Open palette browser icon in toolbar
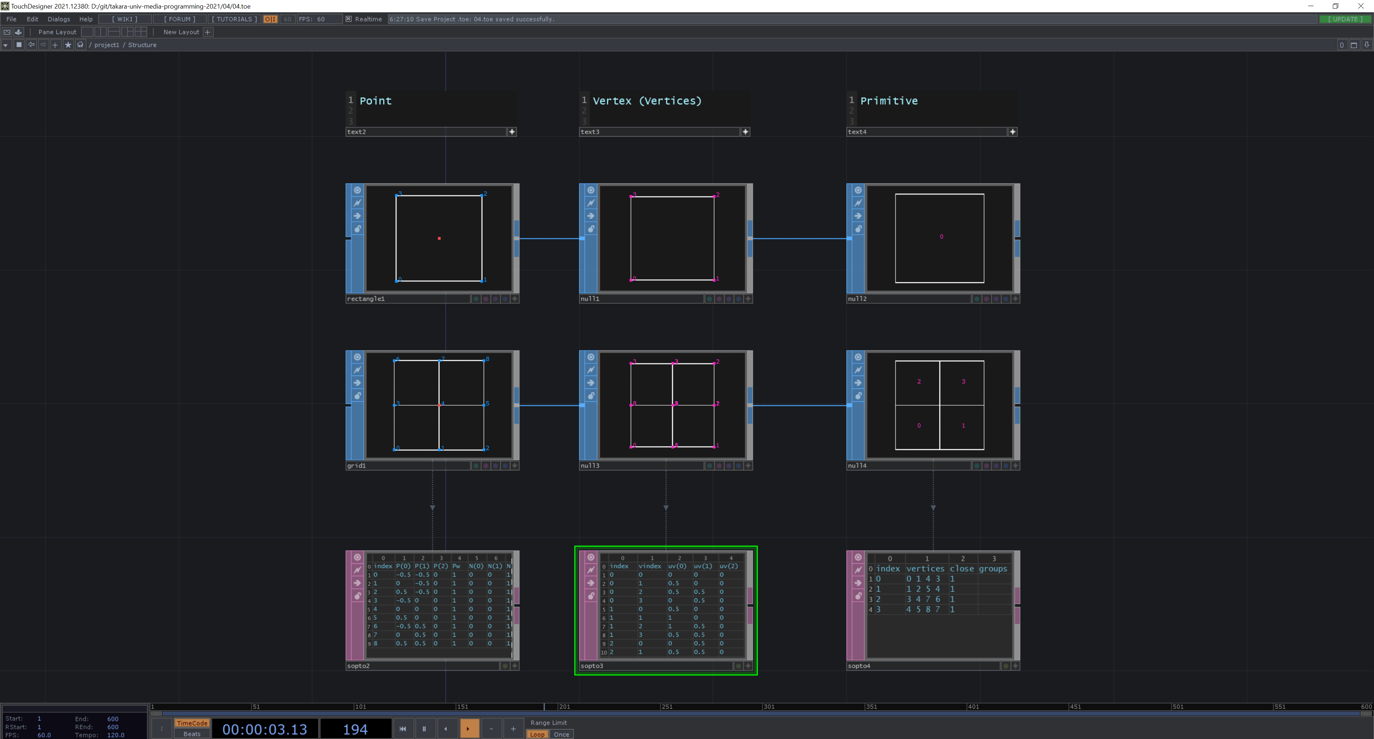Viewport: 1374px width, 739px height. 19,32
